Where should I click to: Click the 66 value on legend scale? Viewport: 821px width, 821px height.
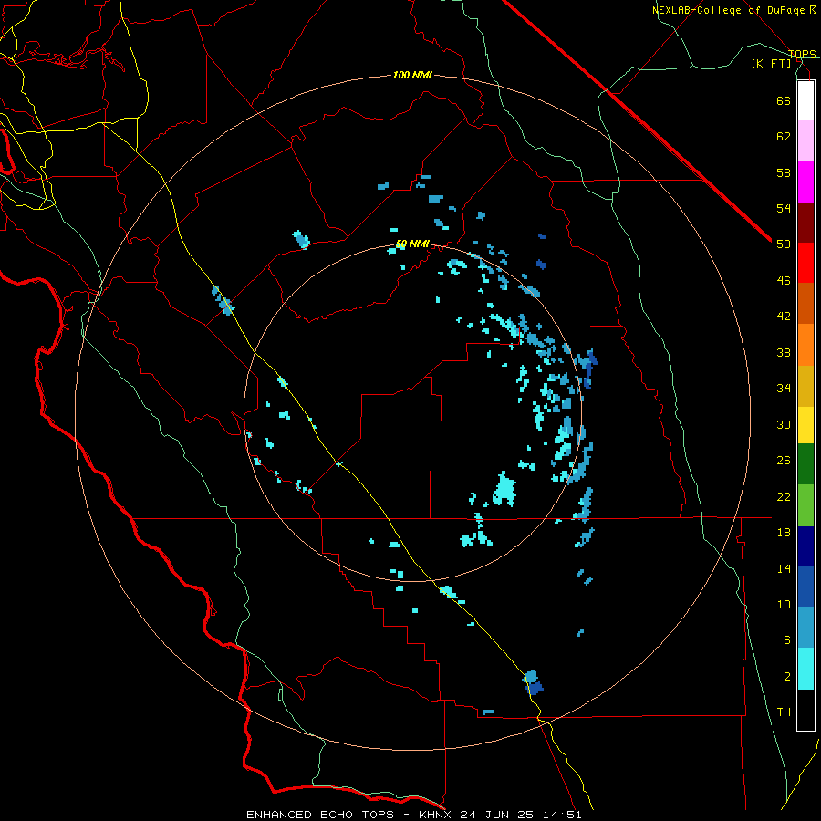[784, 100]
